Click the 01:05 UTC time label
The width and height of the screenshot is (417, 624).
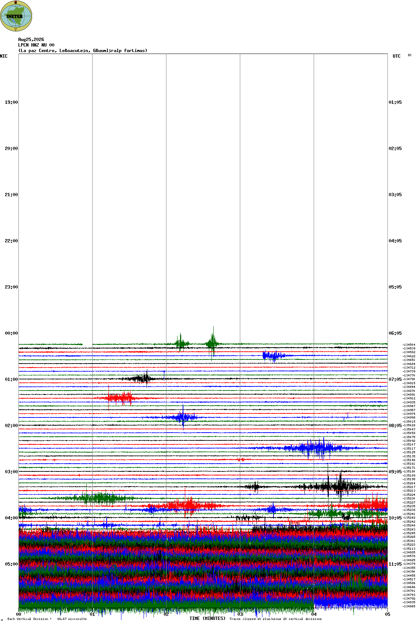click(x=395, y=102)
